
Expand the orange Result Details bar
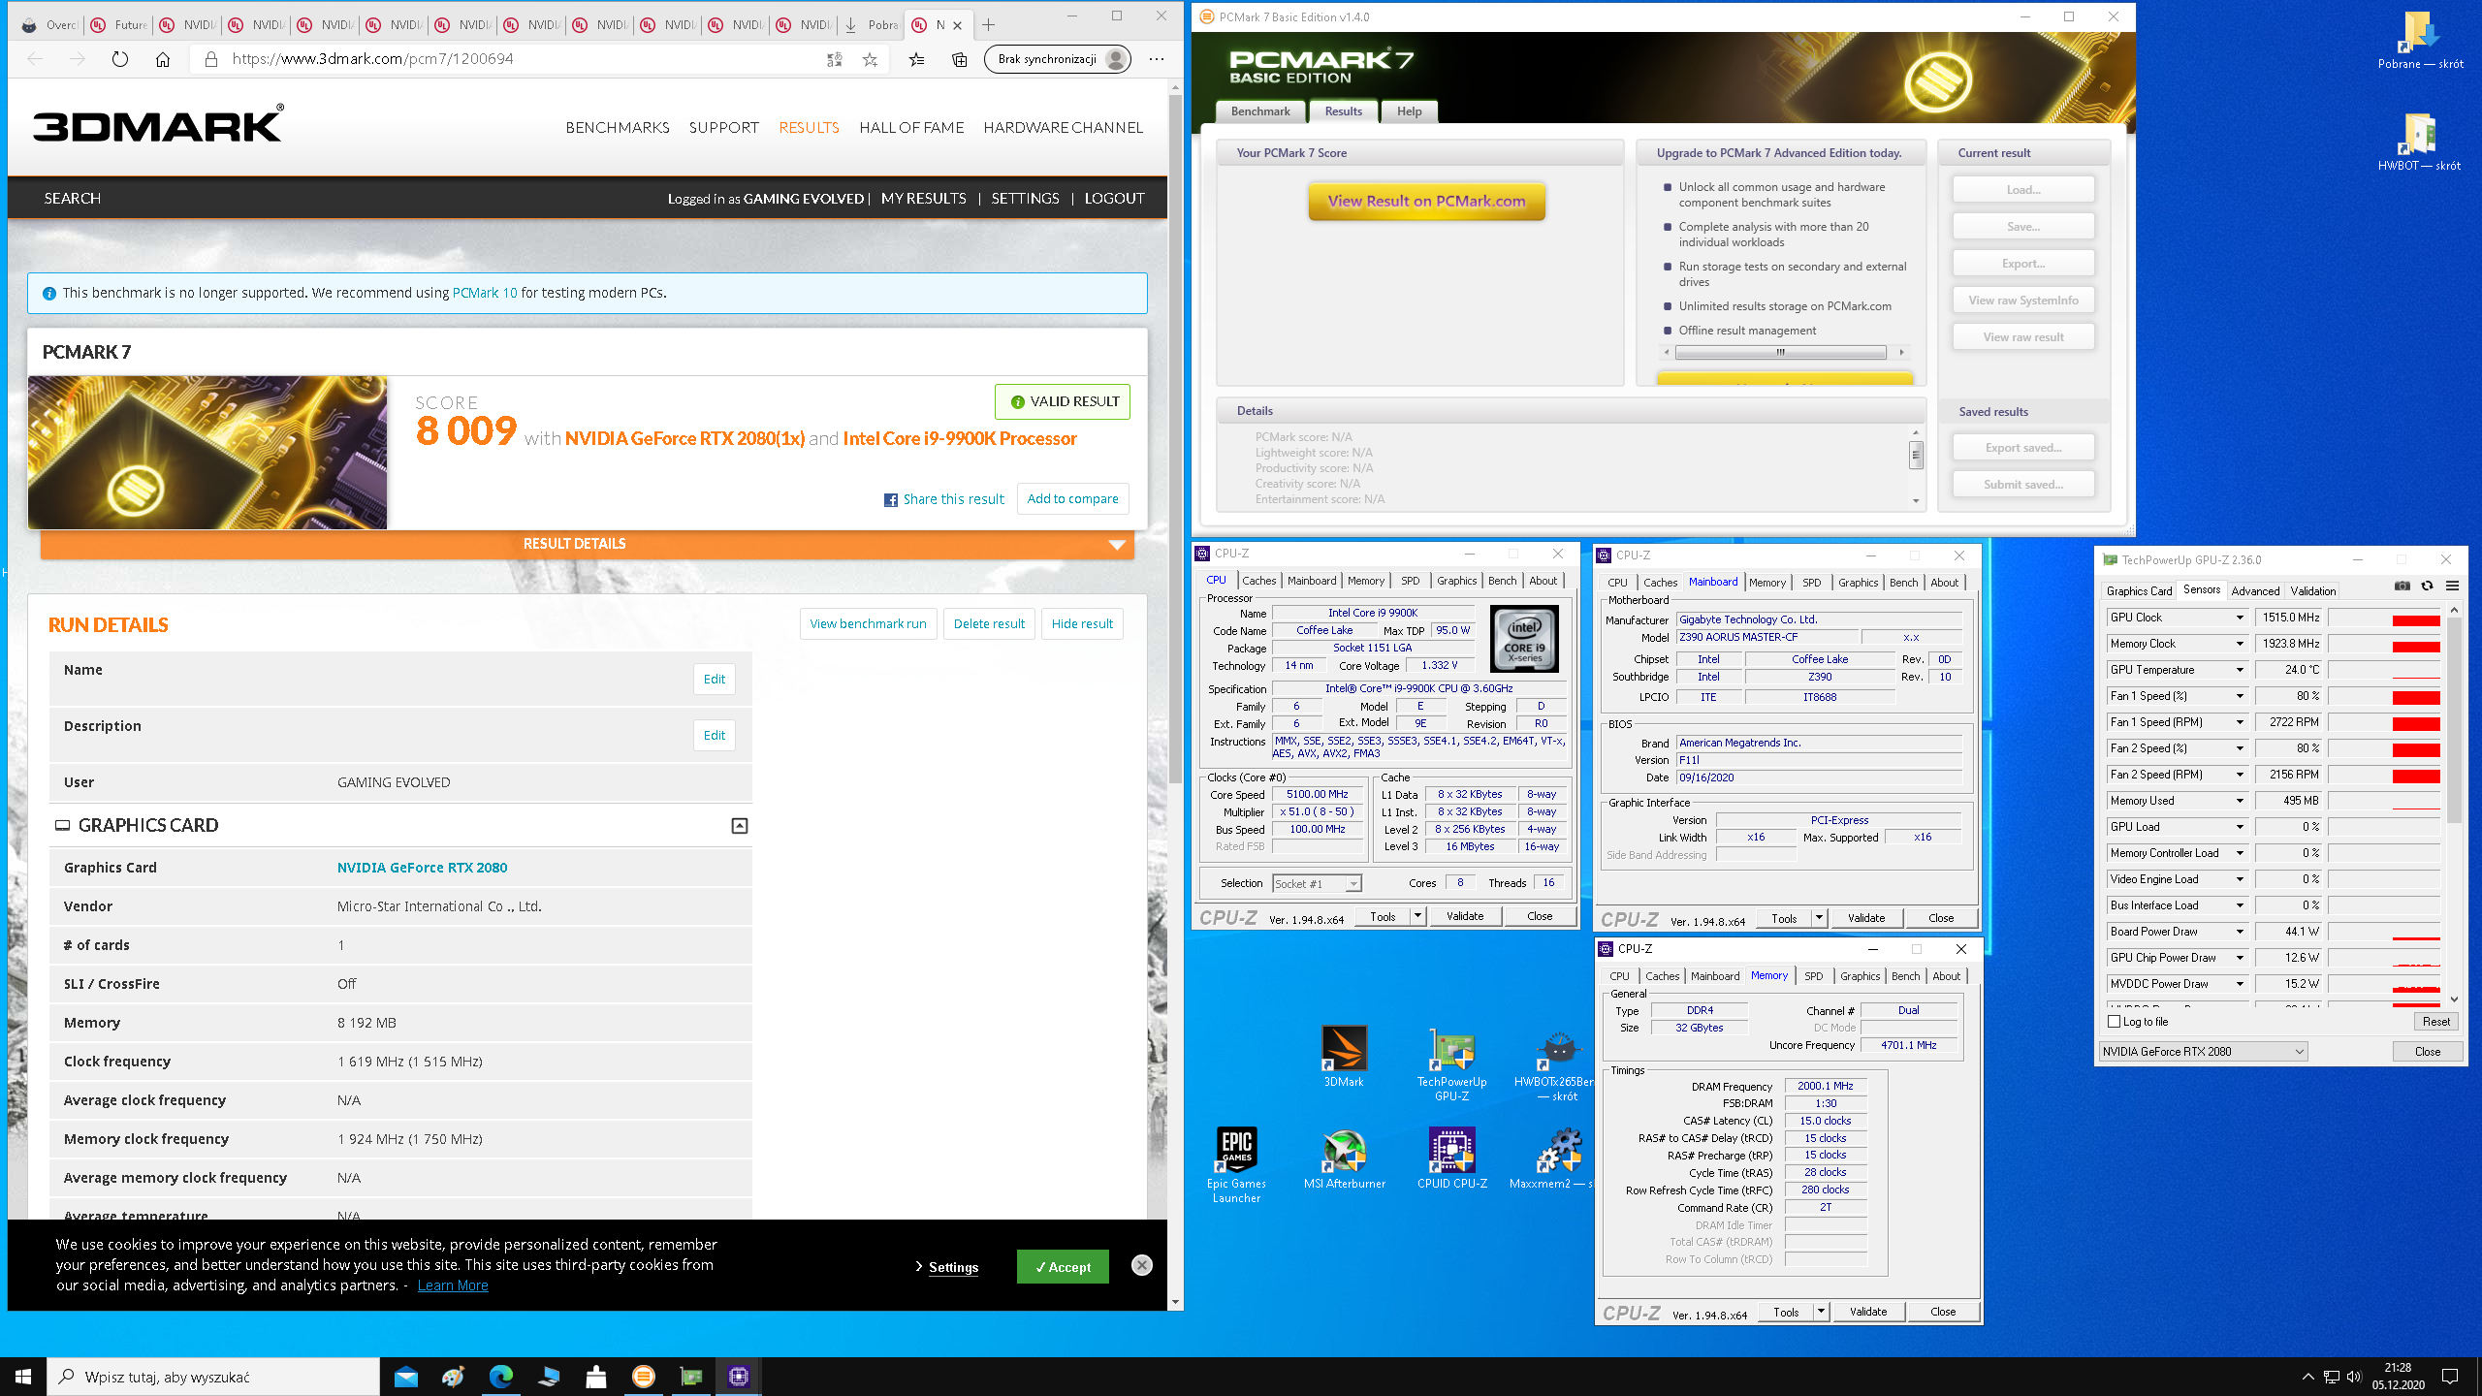tap(587, 544)
